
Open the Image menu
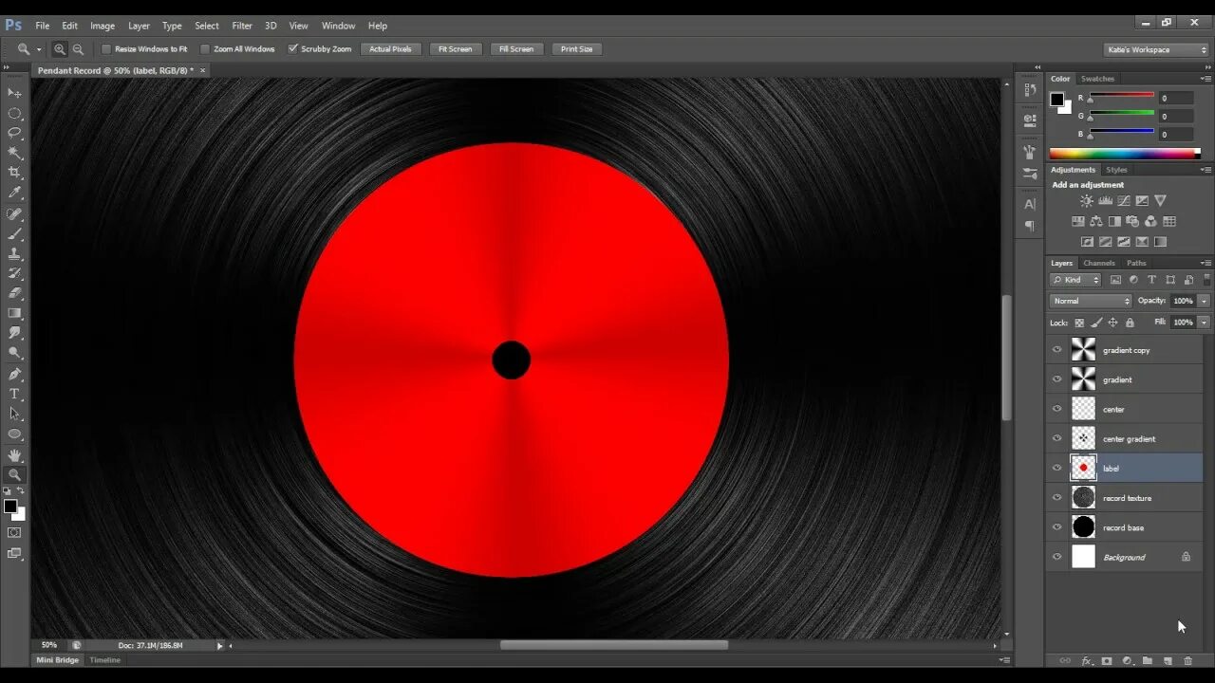pos(103,26)
